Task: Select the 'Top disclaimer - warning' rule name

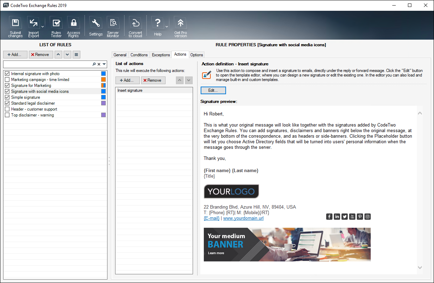Action: tap(32, 115)
